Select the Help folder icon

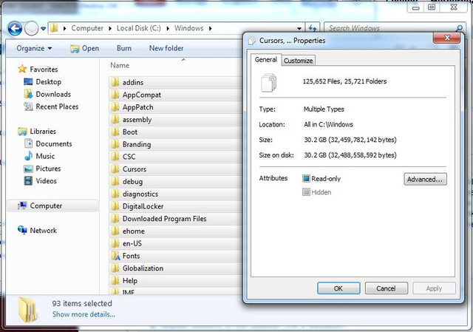(115, 280)
